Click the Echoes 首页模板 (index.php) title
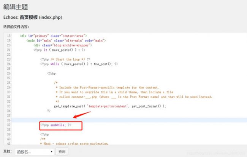 pos(32,18)
